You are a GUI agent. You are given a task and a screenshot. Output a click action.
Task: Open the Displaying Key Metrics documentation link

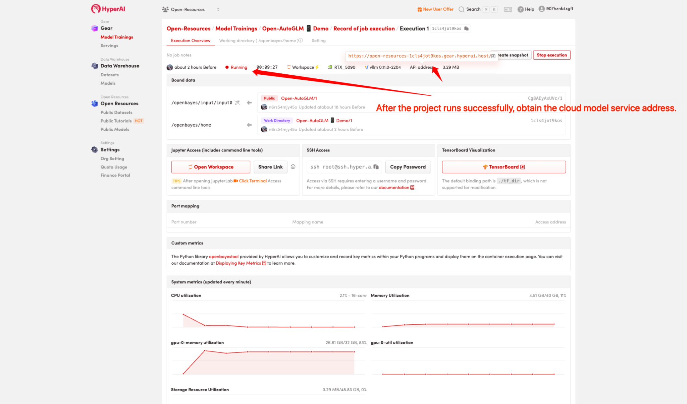click(x=238, y=263)
